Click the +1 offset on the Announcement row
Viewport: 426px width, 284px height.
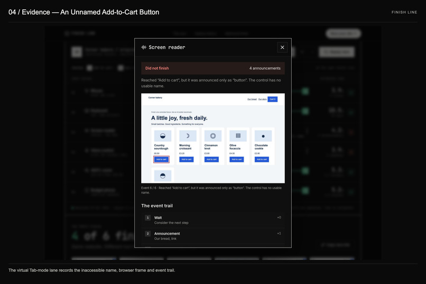coord(279,233)
